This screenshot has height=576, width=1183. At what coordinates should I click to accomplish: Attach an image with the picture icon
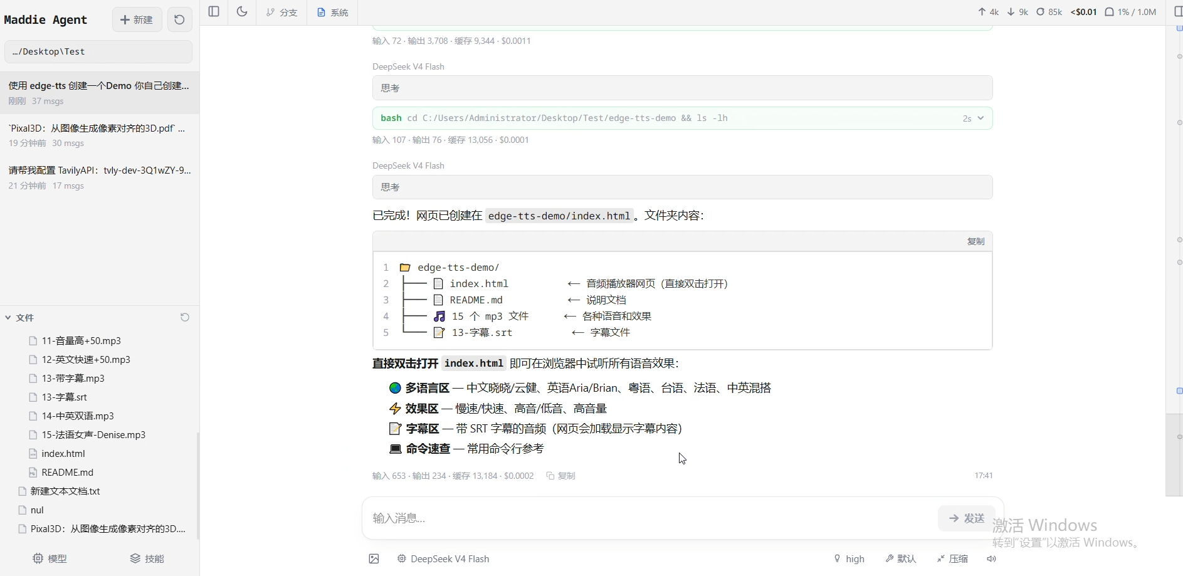click(x=374, y=558)
